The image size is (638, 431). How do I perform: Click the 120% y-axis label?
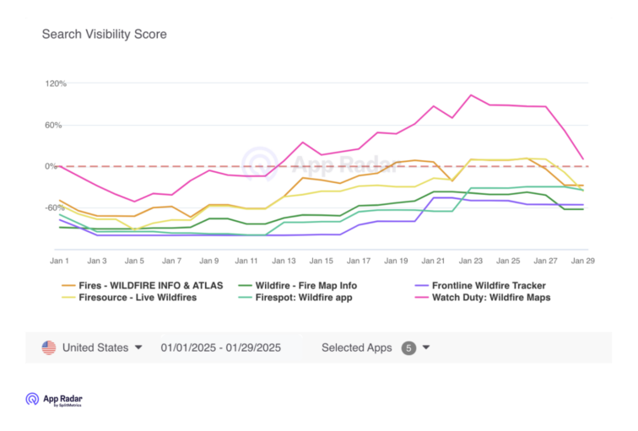click(56, 84)
